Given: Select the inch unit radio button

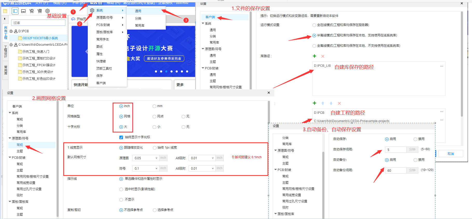Looking at the screenshot, I should [x=121, y=106].
